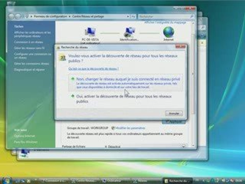Screen dimensions: 245x184
Task: Click 'Groupe de travail : WORKGROUP' text
Action: pyautogui.click(x=88, y=128)
